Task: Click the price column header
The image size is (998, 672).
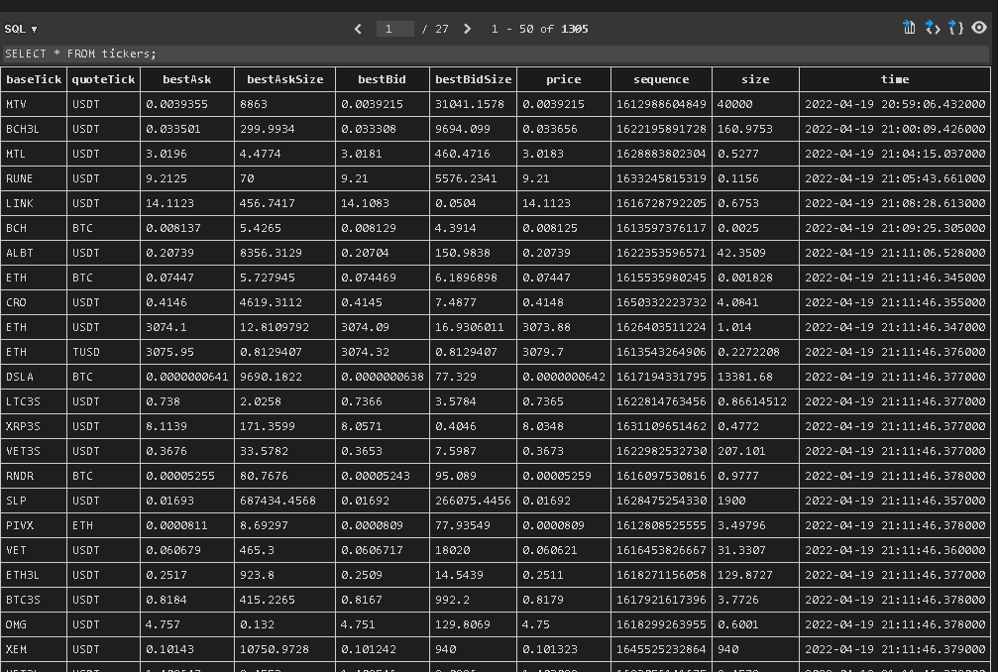Action: coord(563,79)
